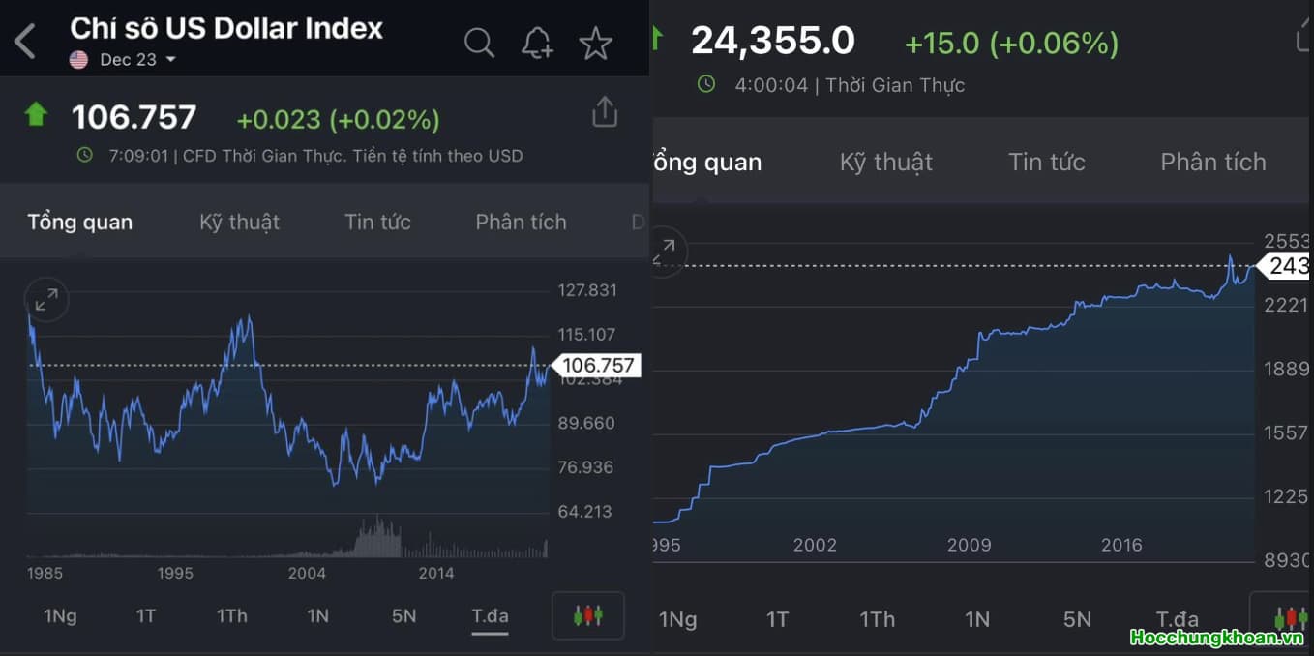Viewport: 1314px width, 656px height.
Task: Switch to Kỹ thuật tab on left
Action: 239,223
